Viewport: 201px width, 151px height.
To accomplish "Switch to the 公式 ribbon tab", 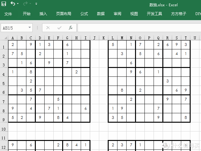I will 84,14.
